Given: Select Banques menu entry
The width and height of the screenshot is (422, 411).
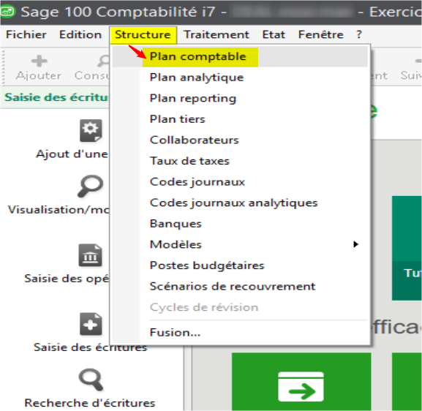Looking at the screenshot, I should 240,224.
